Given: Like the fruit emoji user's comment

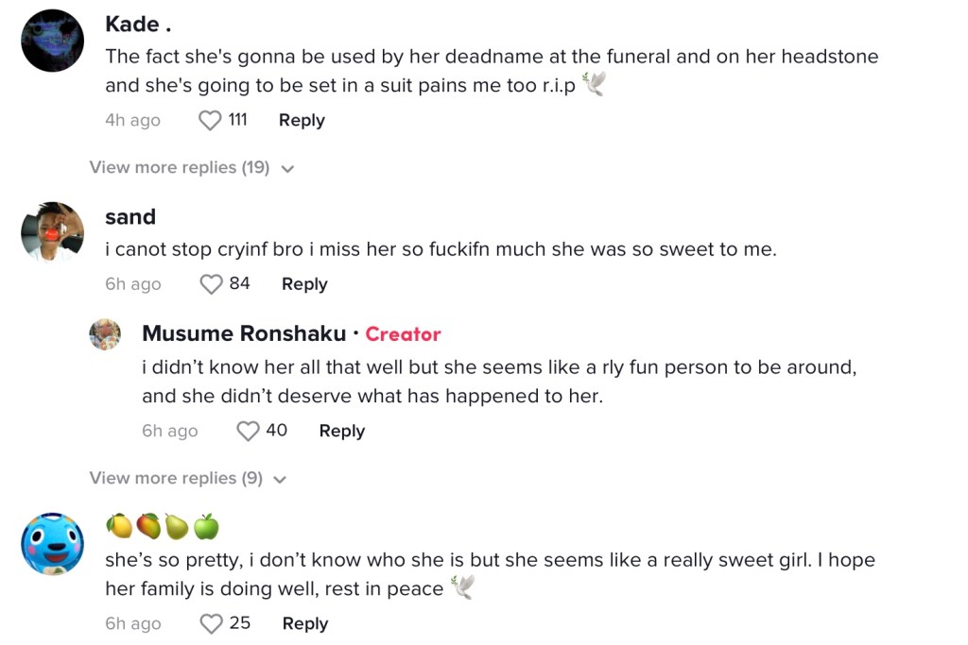Looking at the screenshot, I should point(212,623).
